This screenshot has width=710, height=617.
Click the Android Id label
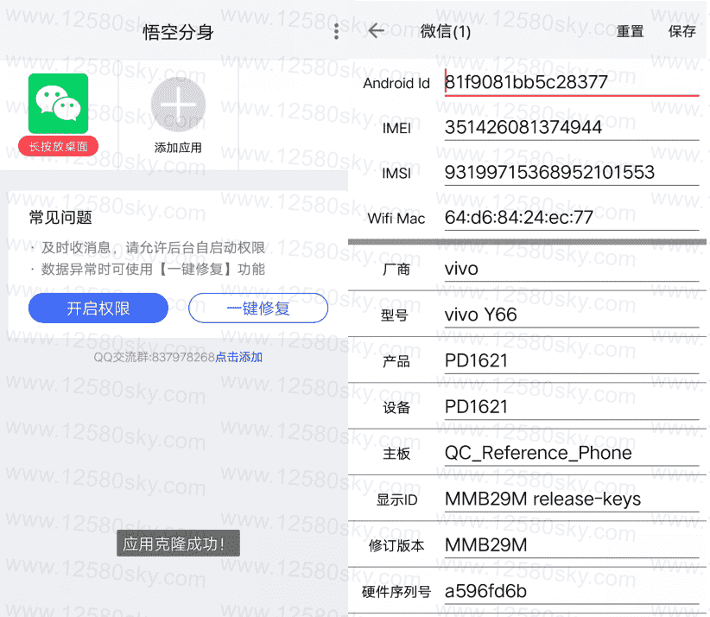coord(396,83)
